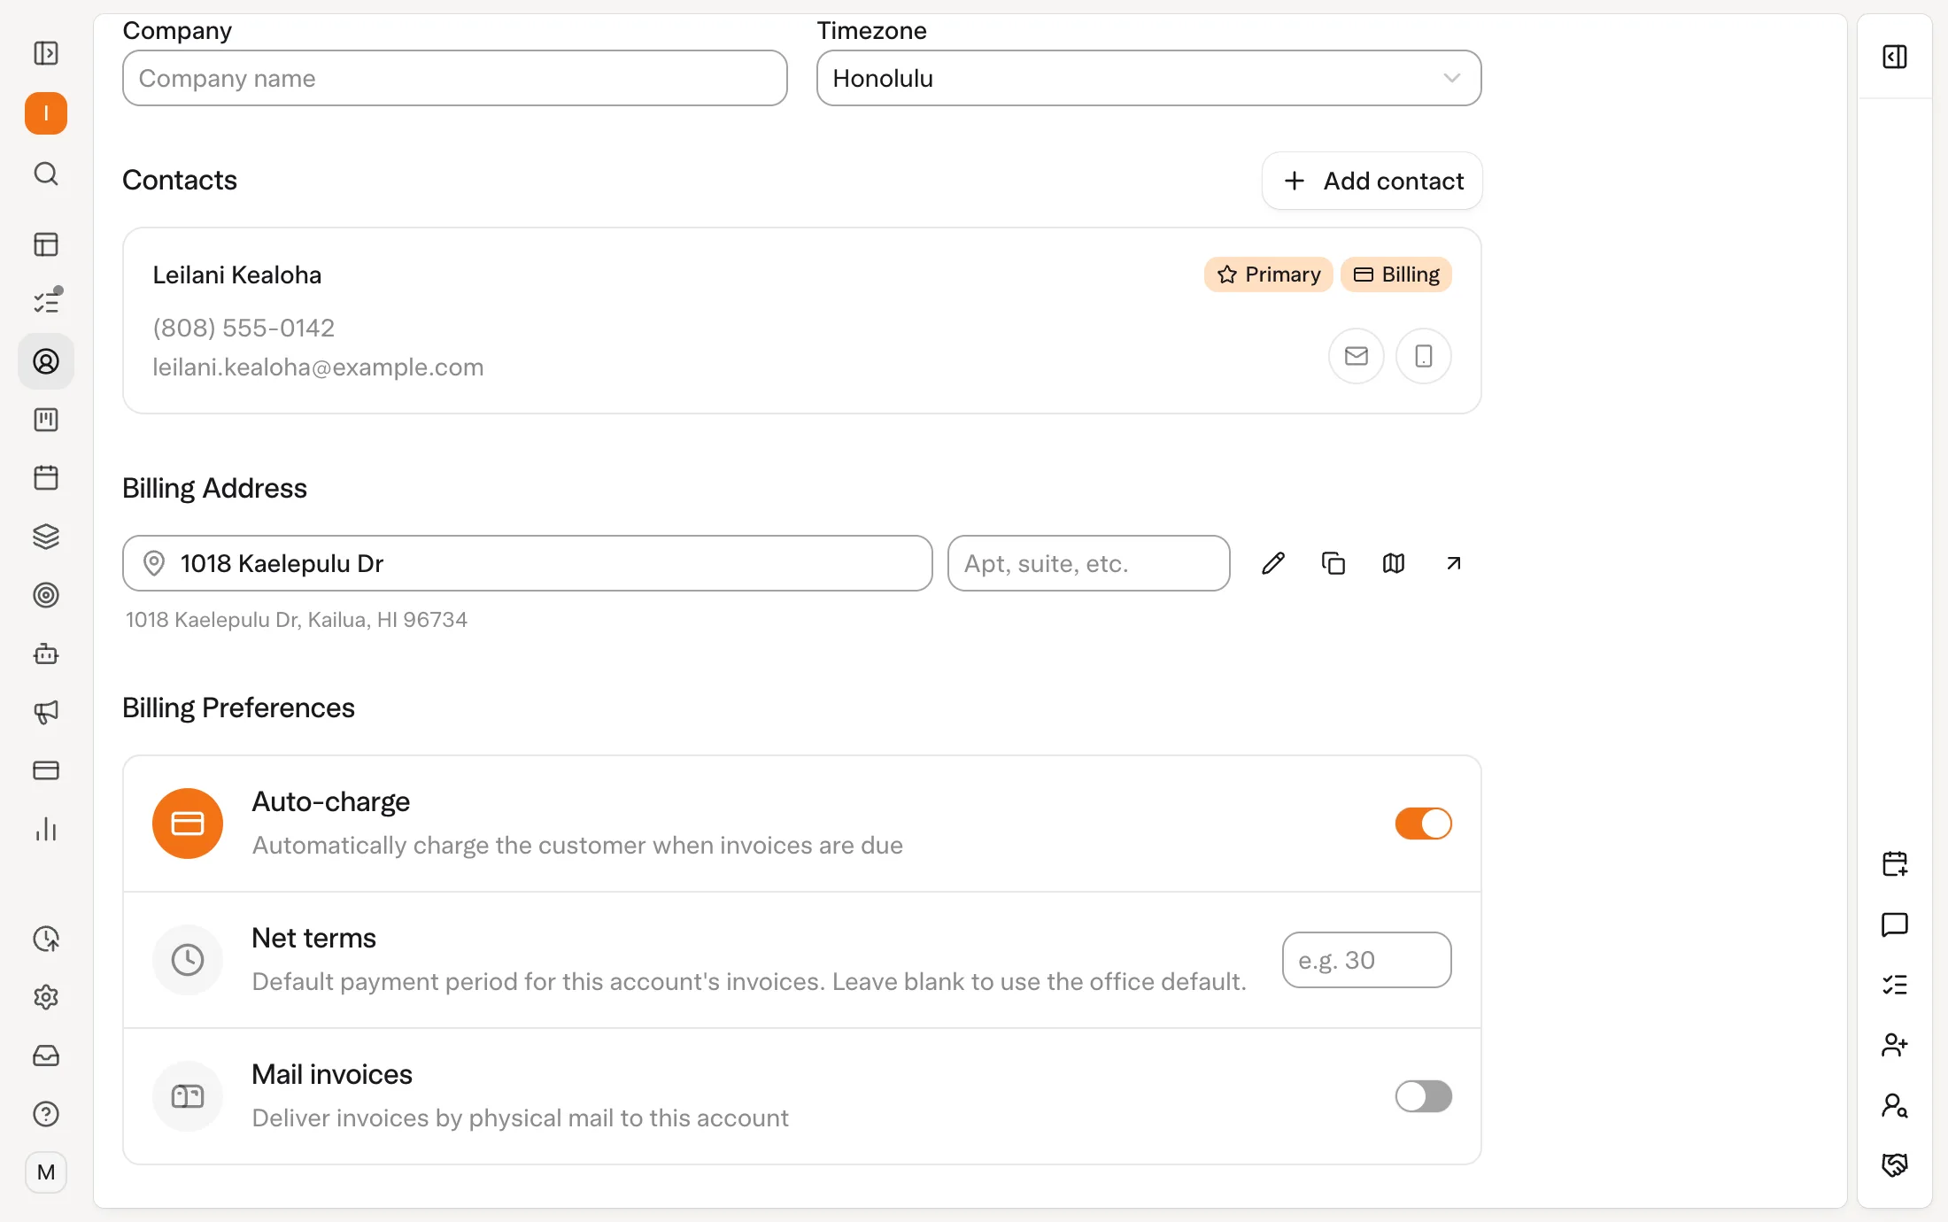Open the robot automation icon
Viewport: 1948px width, 1222px height.
point(46,654)
